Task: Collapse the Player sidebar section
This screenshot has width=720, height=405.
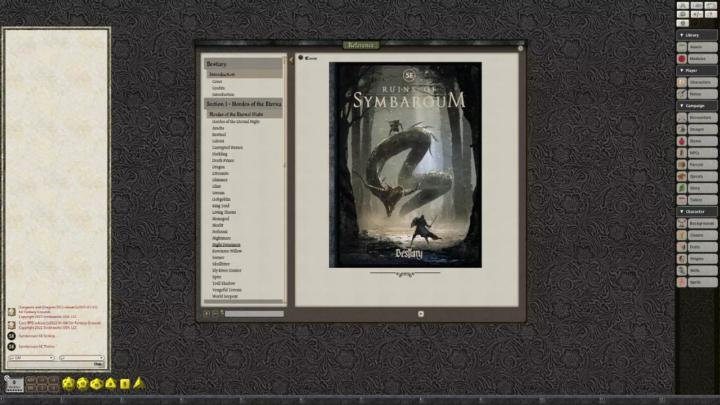Action: pos(696,70)
